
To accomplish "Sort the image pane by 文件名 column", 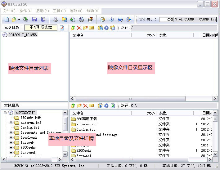I will tap(101, 35).
